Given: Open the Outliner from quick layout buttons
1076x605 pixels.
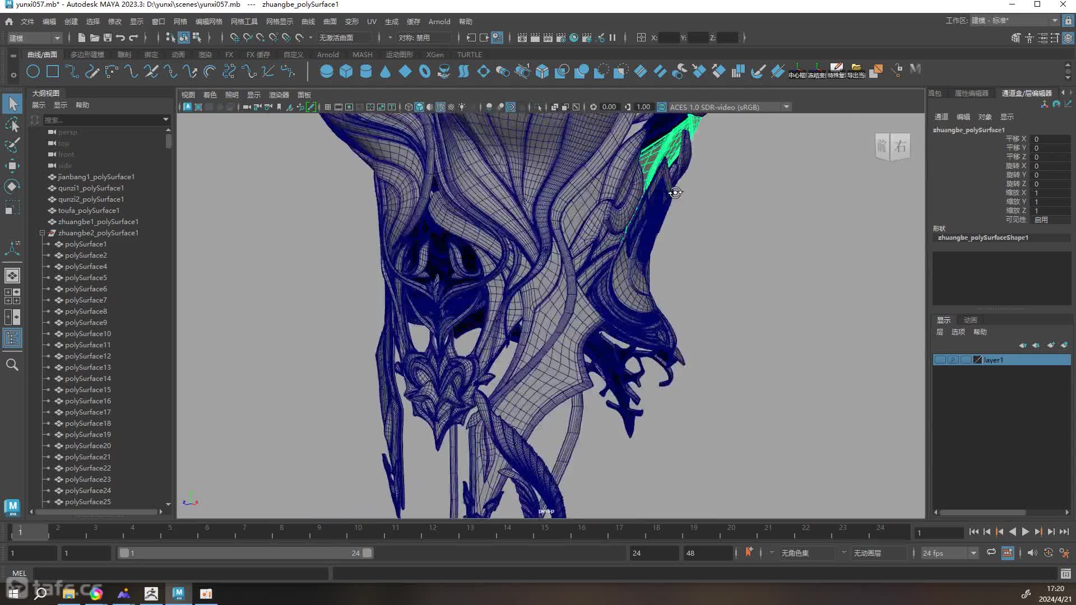Looking at the screenshot, I should (x=12, y=338).
